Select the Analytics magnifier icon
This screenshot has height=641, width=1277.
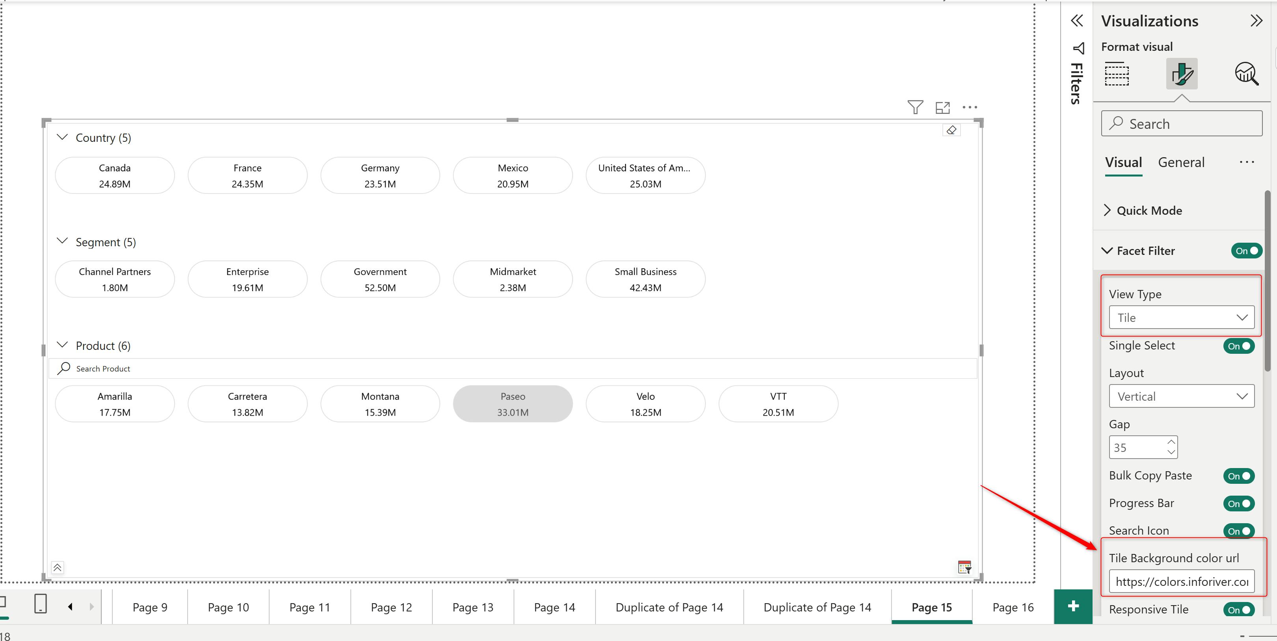1246,74
